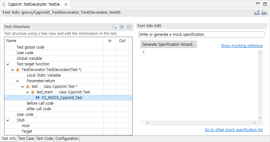Select User code row above Stub

[68, 114]
